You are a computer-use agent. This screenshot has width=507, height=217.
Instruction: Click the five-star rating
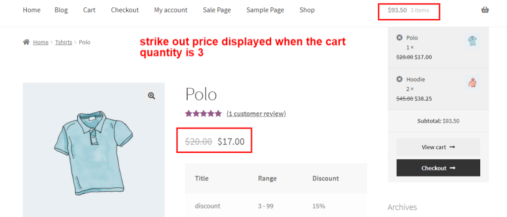point(203,114)
